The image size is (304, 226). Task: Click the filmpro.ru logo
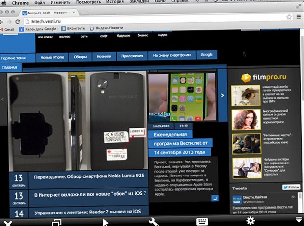(x=264, y=77)
